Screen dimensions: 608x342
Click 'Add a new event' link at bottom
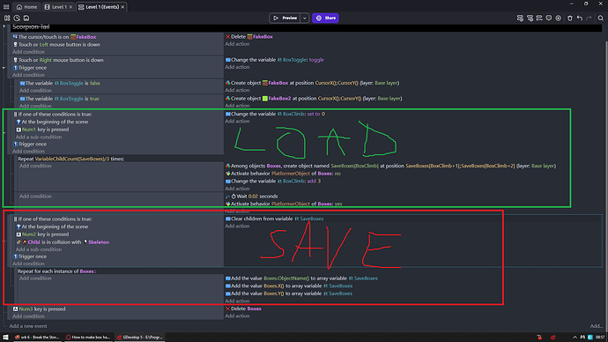(28, 326)
